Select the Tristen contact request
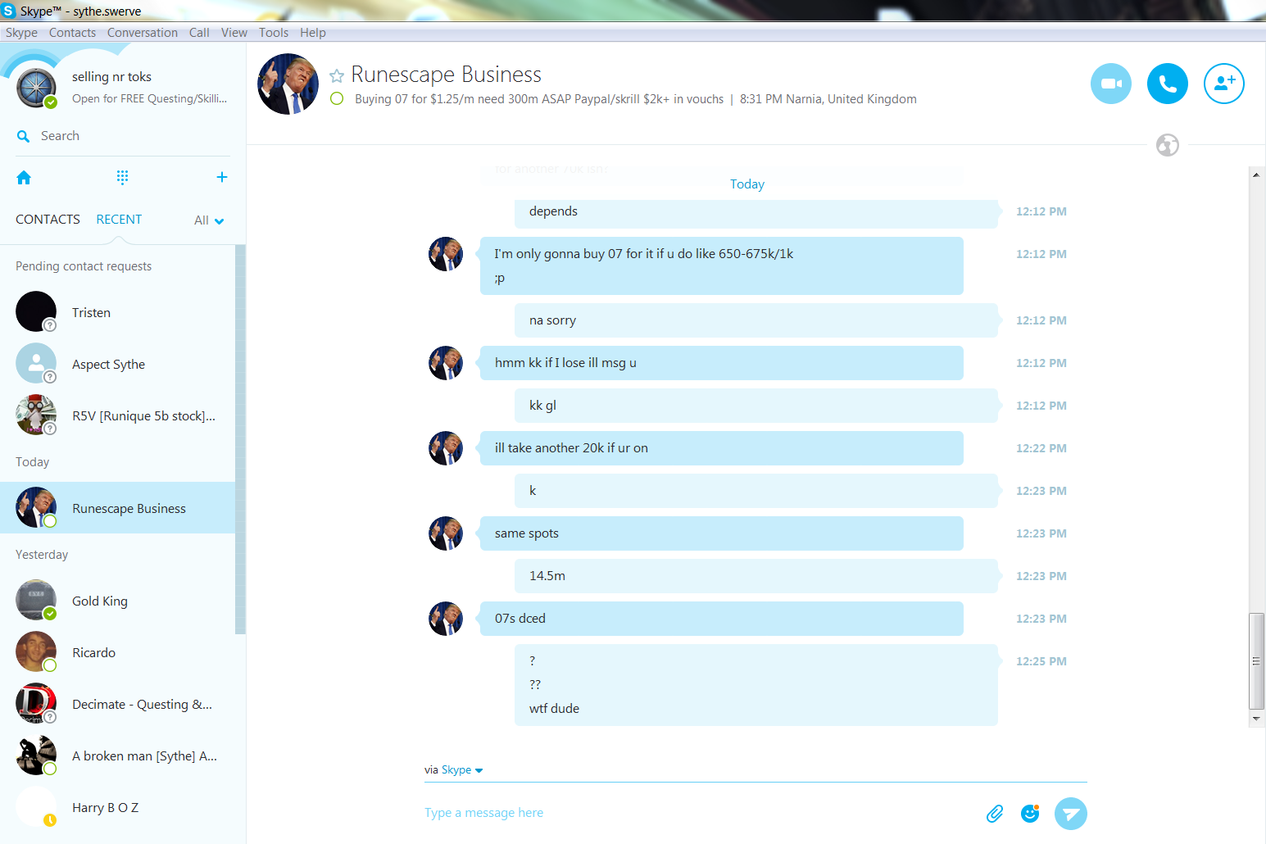 [x=117, y=312]
